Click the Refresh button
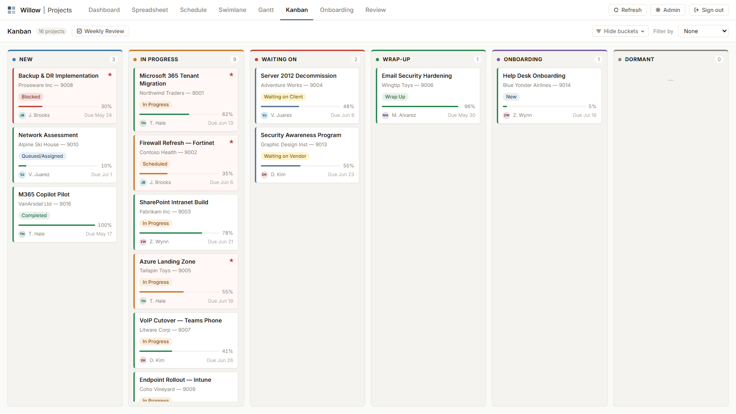 coord(628,10)
